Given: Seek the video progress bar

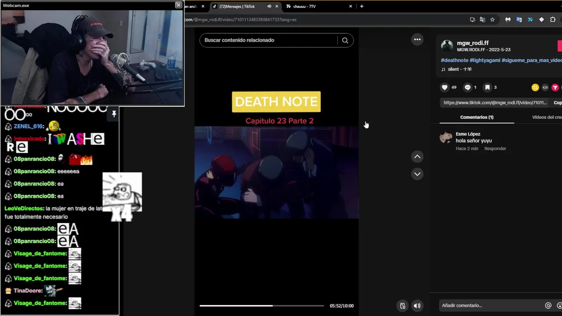Looking at the screenshot, I should point(262,306).
